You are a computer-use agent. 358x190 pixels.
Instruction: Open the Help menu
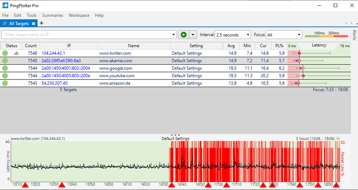tap(99, 15)
